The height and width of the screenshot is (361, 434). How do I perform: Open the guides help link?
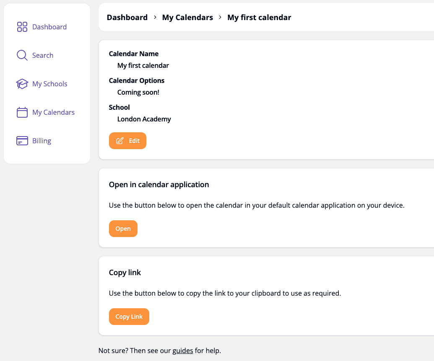coord(183,351)
